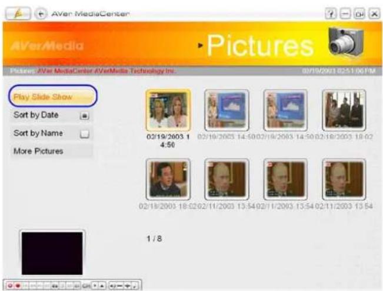Open More Pictures
Viewport: 383px width, 291px height.
coord(51,151)
